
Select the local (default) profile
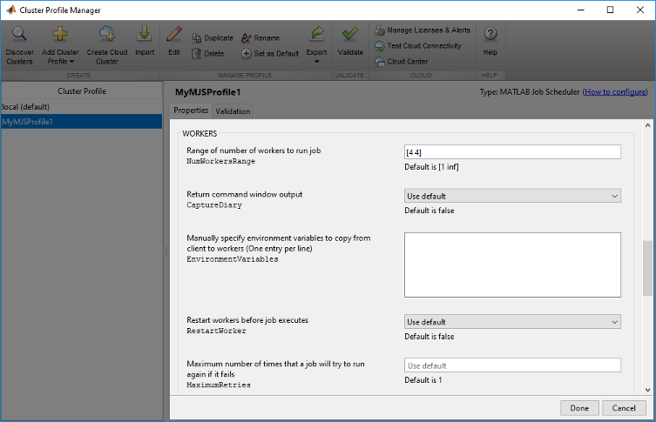82,106
